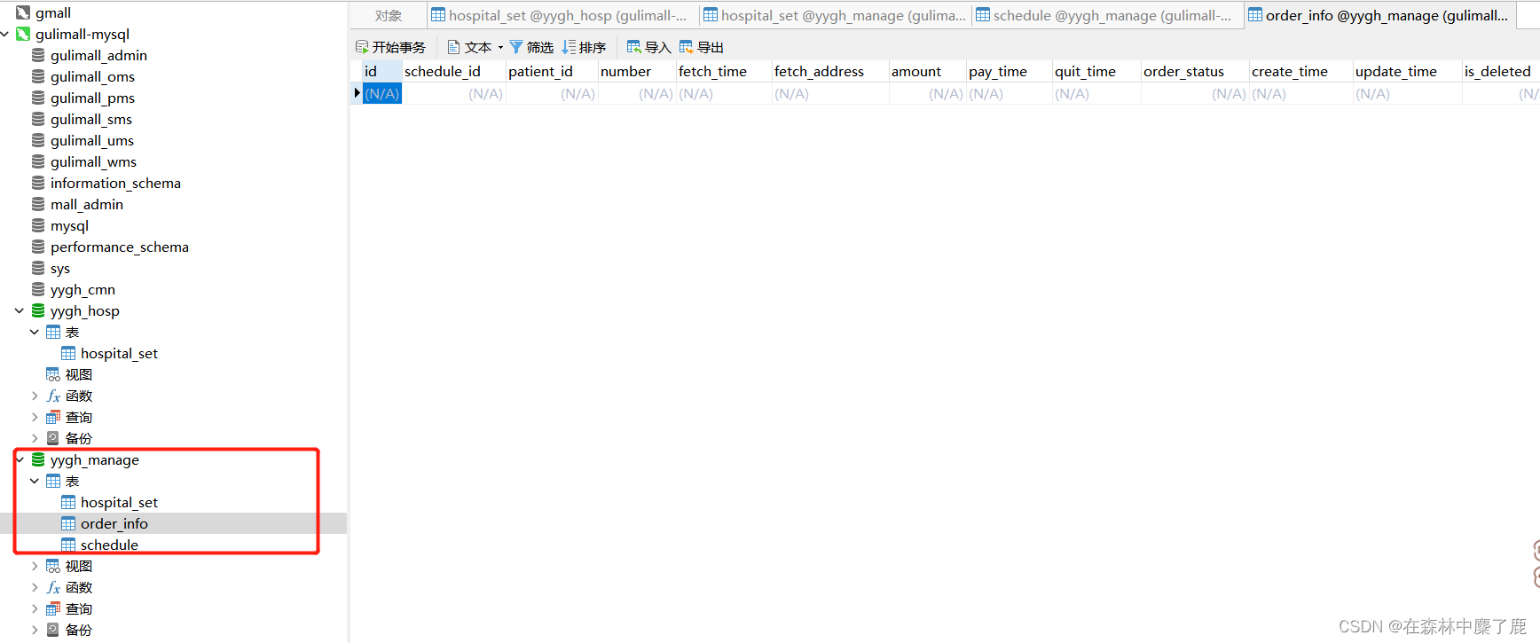Click the sys database icon
The height and width of the screenshot is (643, 1540).
tap(38, 268)
